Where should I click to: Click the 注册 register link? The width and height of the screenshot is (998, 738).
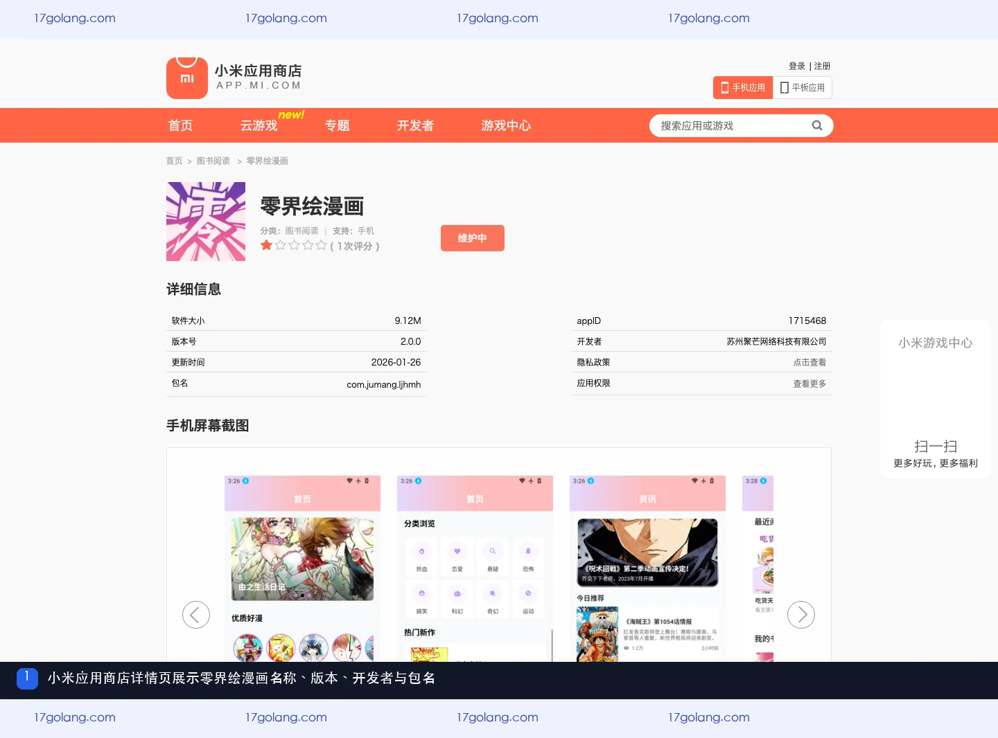click(x=823, y=66)
